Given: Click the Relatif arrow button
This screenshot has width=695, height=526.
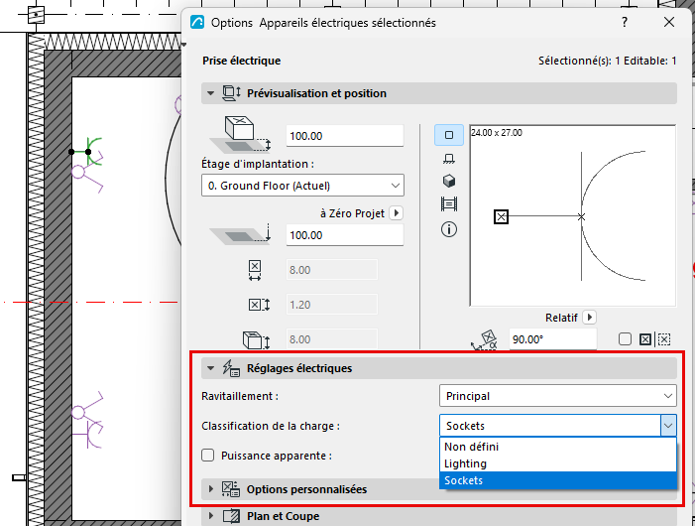Looking at the screenshot, I should click(x=589, y=318).
